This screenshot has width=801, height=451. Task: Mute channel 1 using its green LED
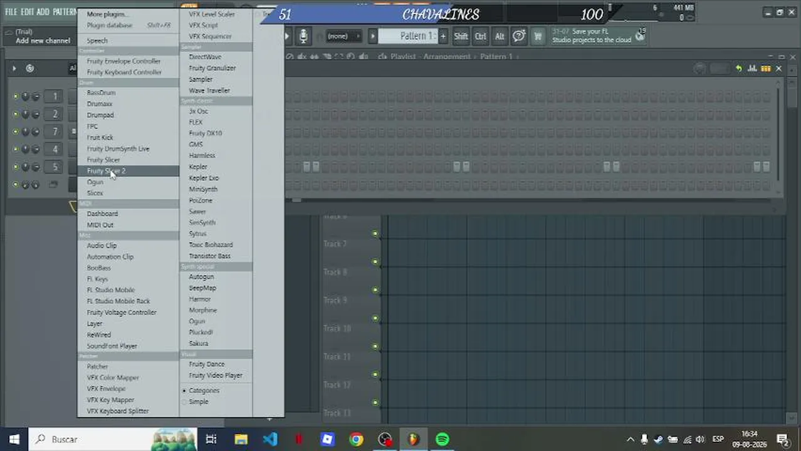[x=16, y=96]
